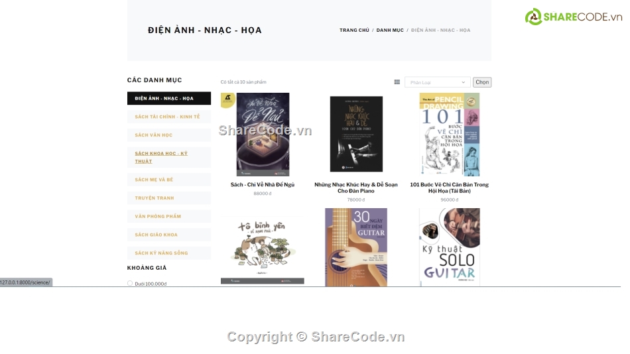The image size is (630, 354).
Task: Open Văn Phòng Phẩm category
Action: (169, 216)
